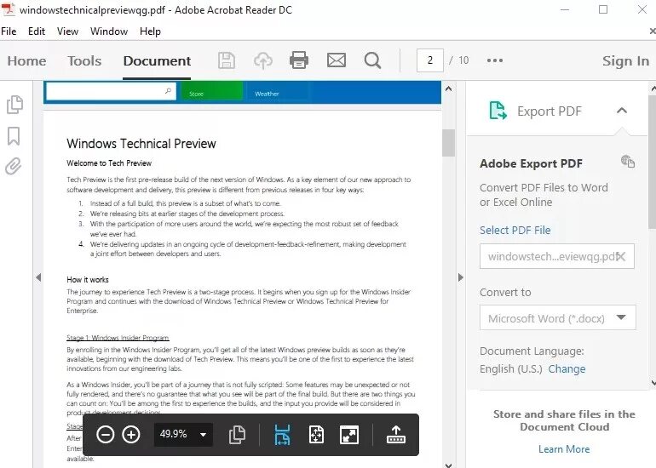Click the icon beside Adobe Export PDF heading
Viewport: 656px width, 468px height.
click(628, 162)
